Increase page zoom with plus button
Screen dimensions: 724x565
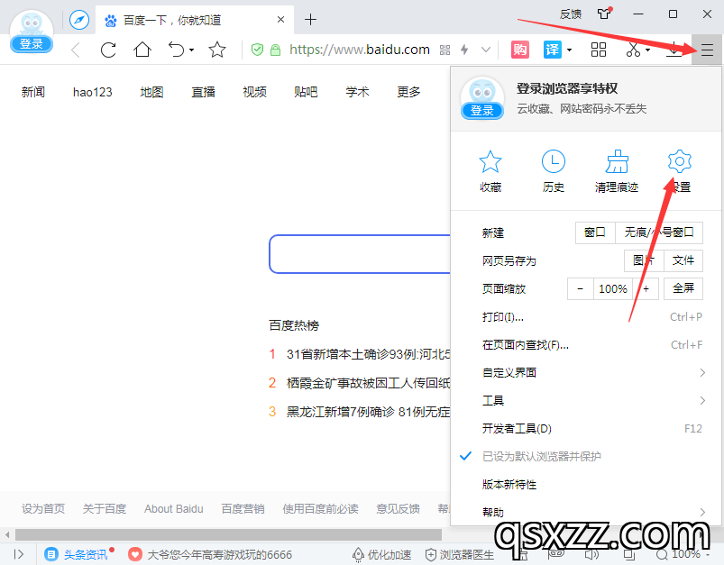tap(646, 289)
